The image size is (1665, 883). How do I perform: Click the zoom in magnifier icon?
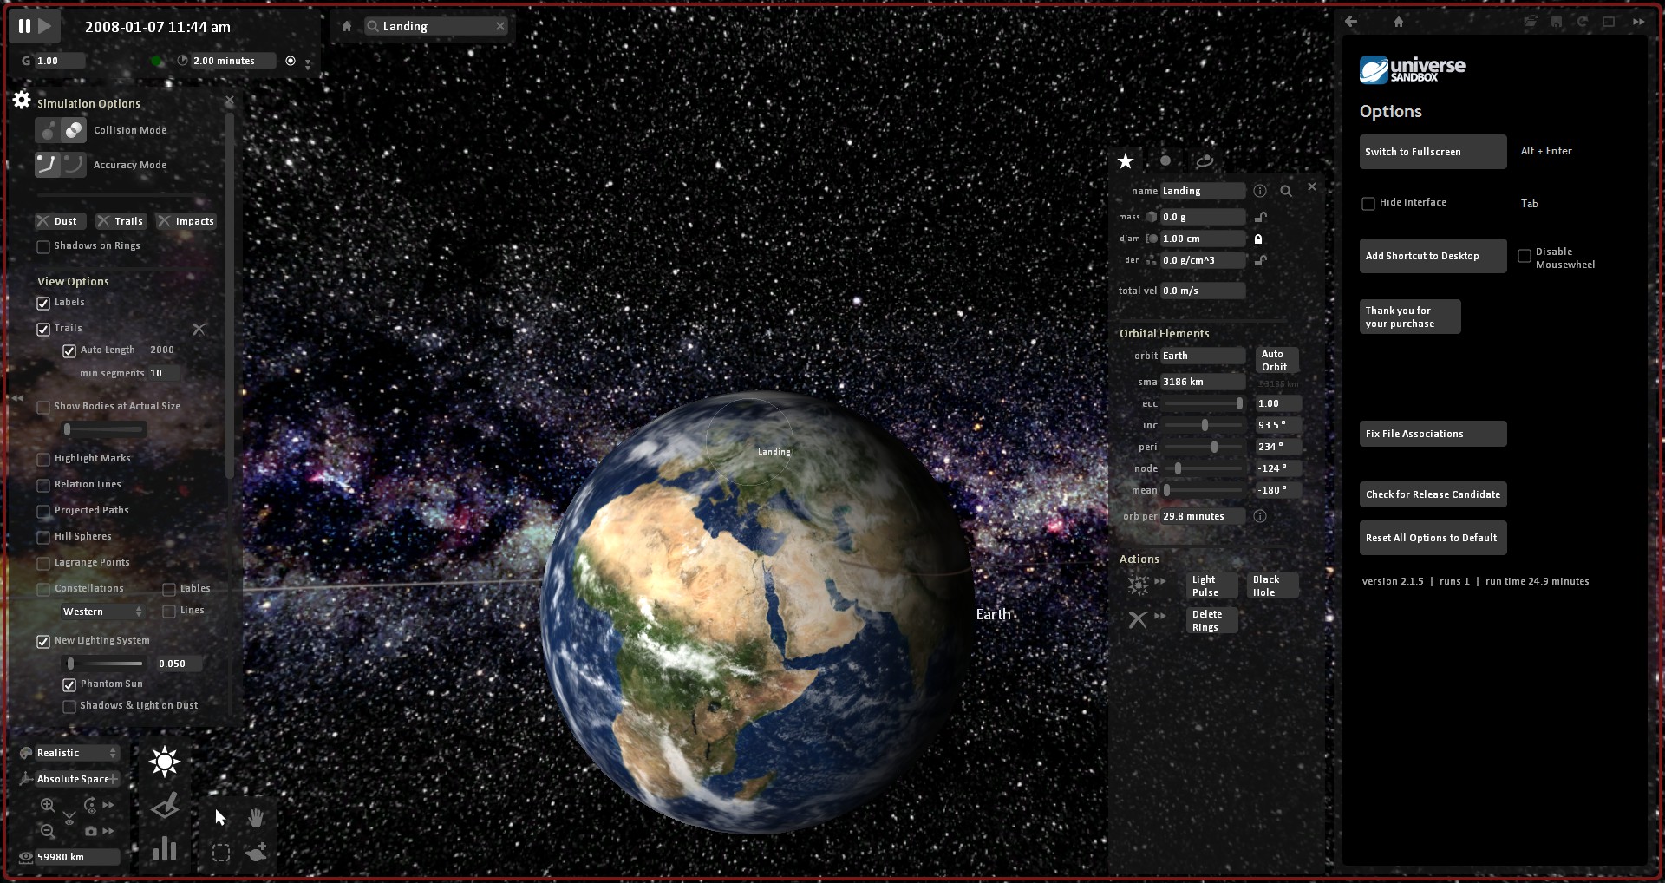point(48,805)
